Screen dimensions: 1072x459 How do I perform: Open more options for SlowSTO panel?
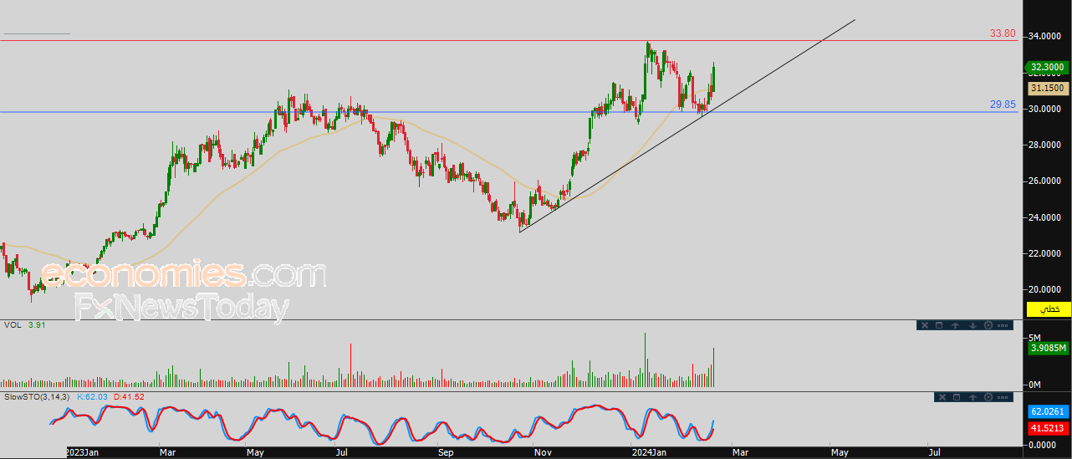(x=1003, y=397)
